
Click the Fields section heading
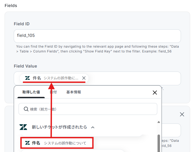click(11, 6)
